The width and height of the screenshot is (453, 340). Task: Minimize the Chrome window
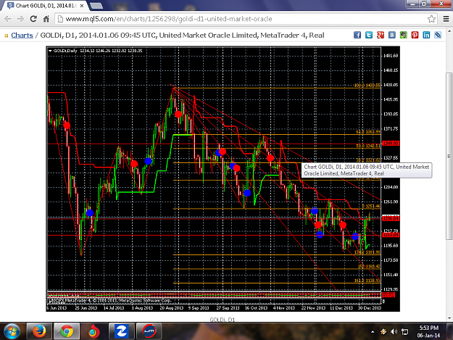412,4
